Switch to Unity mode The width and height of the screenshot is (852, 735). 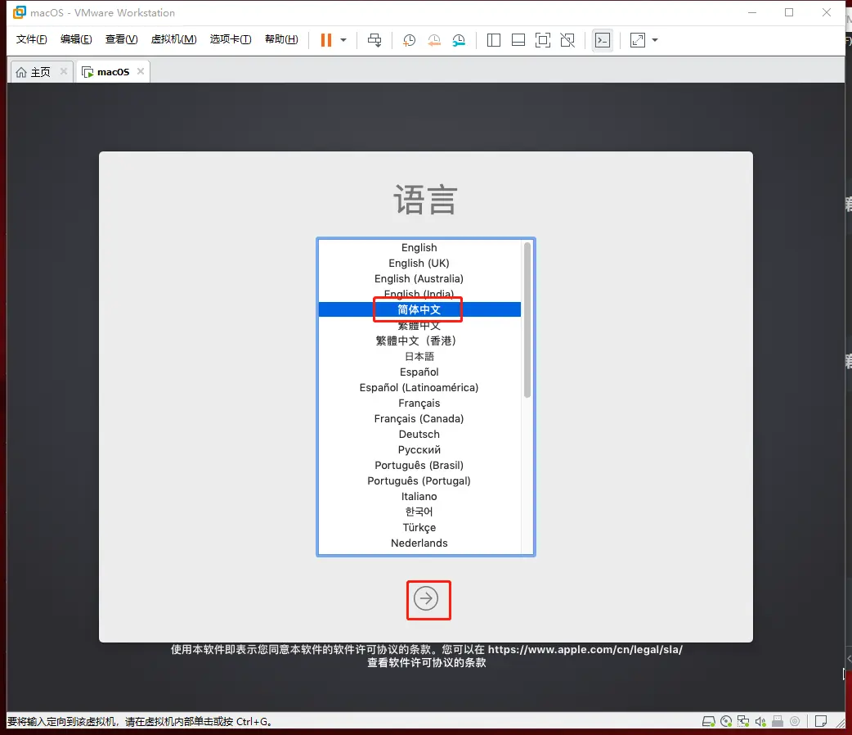pyautogui.click(x=567, y=40)
